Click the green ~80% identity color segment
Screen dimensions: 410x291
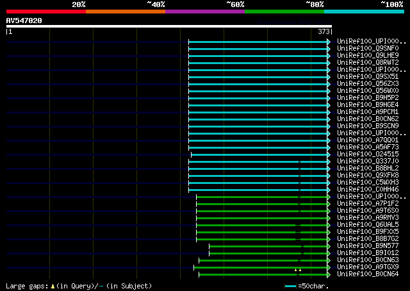click(x=284, y=12)
